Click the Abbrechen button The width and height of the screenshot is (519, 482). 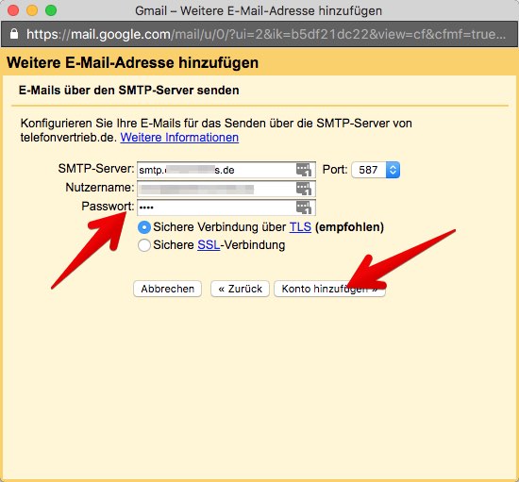pos(167,289)
